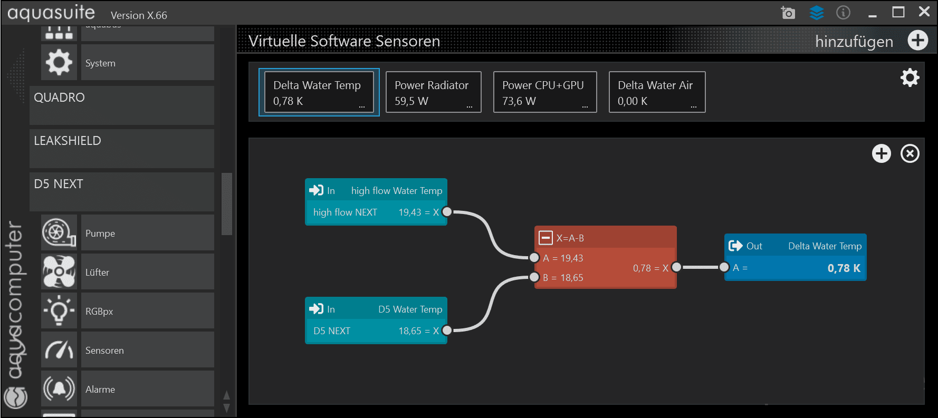
Task: Open the Lüfter page in sidebar
Action: (x=148, y=271)
